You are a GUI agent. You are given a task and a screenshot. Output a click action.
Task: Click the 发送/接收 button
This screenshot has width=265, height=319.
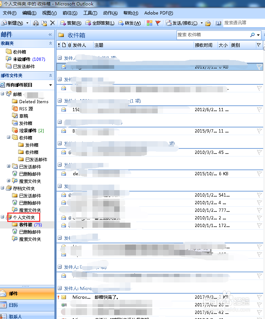[182, 23]
